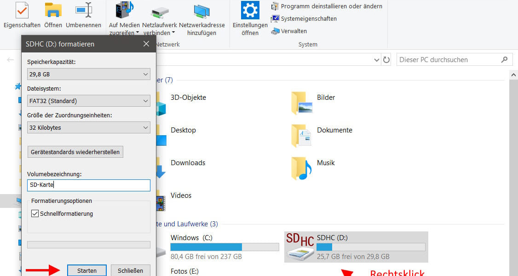Collapse the Ordner (7) group header
Image resolution: width=518 pixels, height=276 pixels.
click(165, 80)
